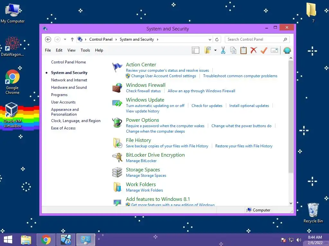Open User Accounts category
This screenshot has width=329, height=246.
click(x=63, y=102)
